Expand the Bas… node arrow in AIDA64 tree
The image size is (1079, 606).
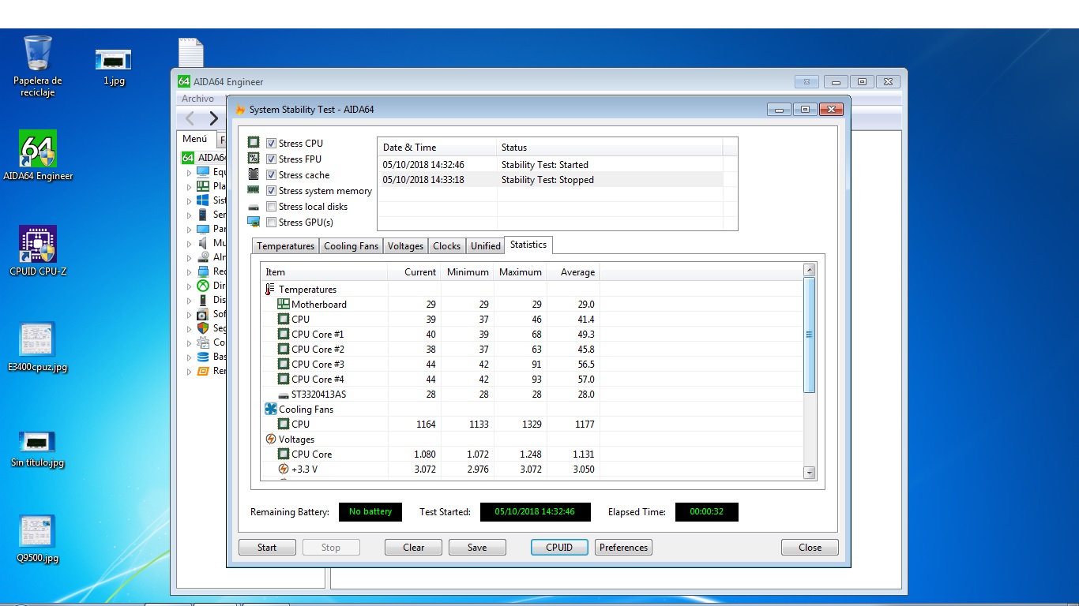pyautogui.click(x=189, y=357)
